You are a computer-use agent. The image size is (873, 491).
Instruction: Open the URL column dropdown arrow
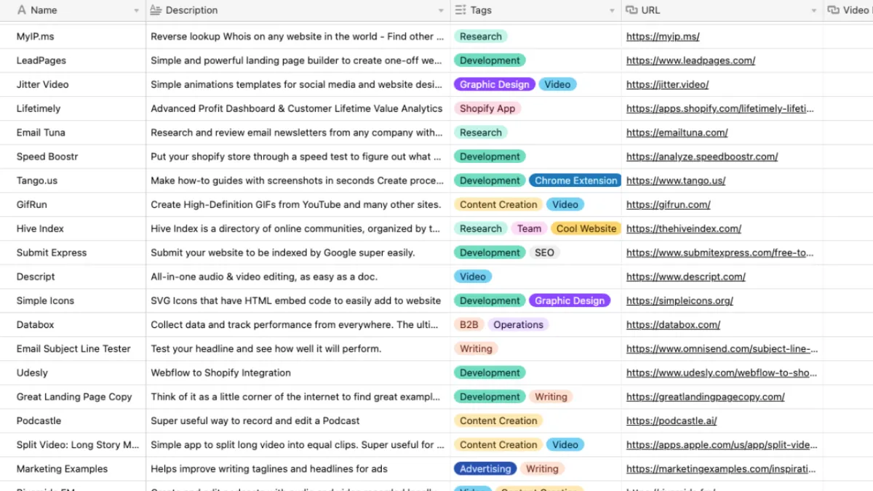(x=814, y=11)
